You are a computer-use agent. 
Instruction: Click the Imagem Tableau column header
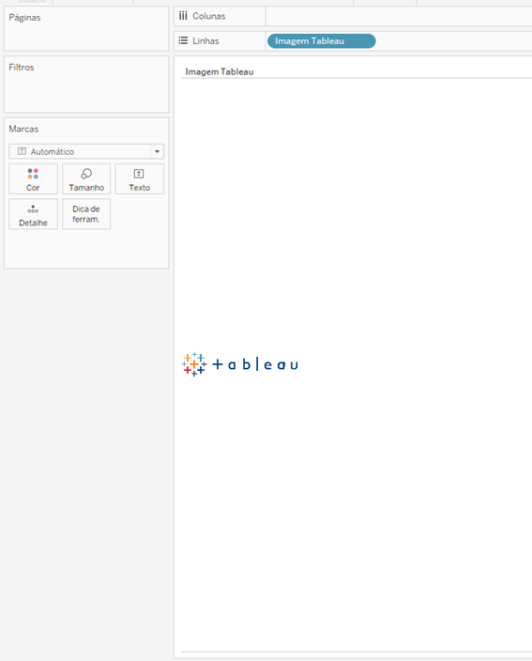[x=220, y=71]
